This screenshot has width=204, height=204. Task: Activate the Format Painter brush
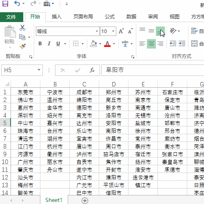click(x=22, y=47)
